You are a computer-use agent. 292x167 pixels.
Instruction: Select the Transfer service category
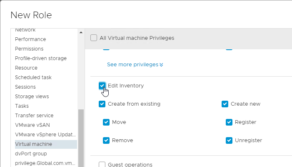pyautogui.click(x=34, y=116)
